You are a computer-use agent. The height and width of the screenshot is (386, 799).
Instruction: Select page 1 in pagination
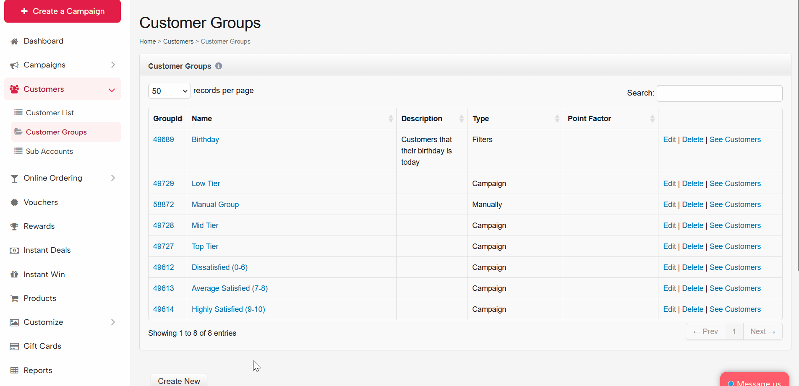click(x=734, y=332)
